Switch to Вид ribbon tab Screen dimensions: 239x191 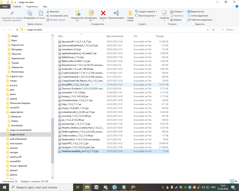[45, 7]
